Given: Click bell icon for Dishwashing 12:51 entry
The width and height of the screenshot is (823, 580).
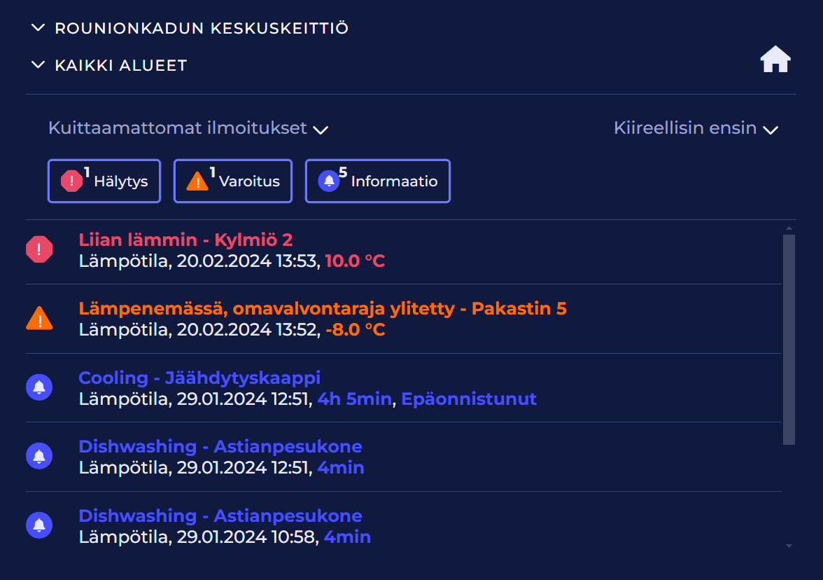Looking at the screenshot, I should tap(39, 456).
